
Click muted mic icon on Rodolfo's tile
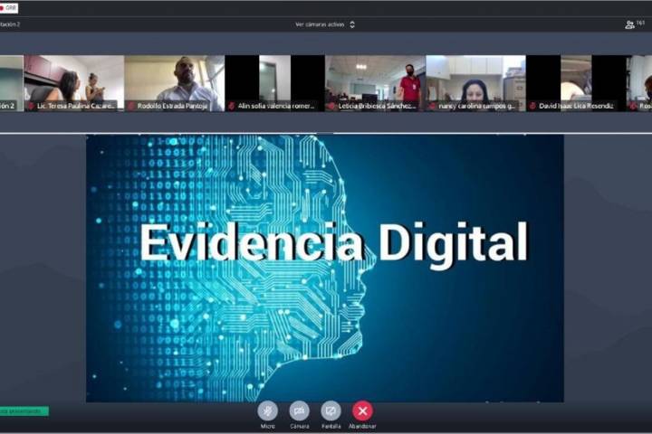pyautogui.click(x=131, y=106)
